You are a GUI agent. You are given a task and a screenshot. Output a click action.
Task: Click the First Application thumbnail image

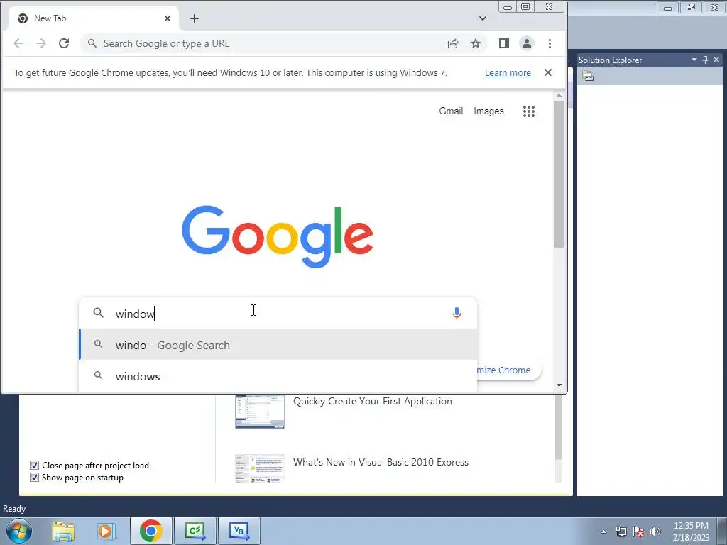pos(260,412)
